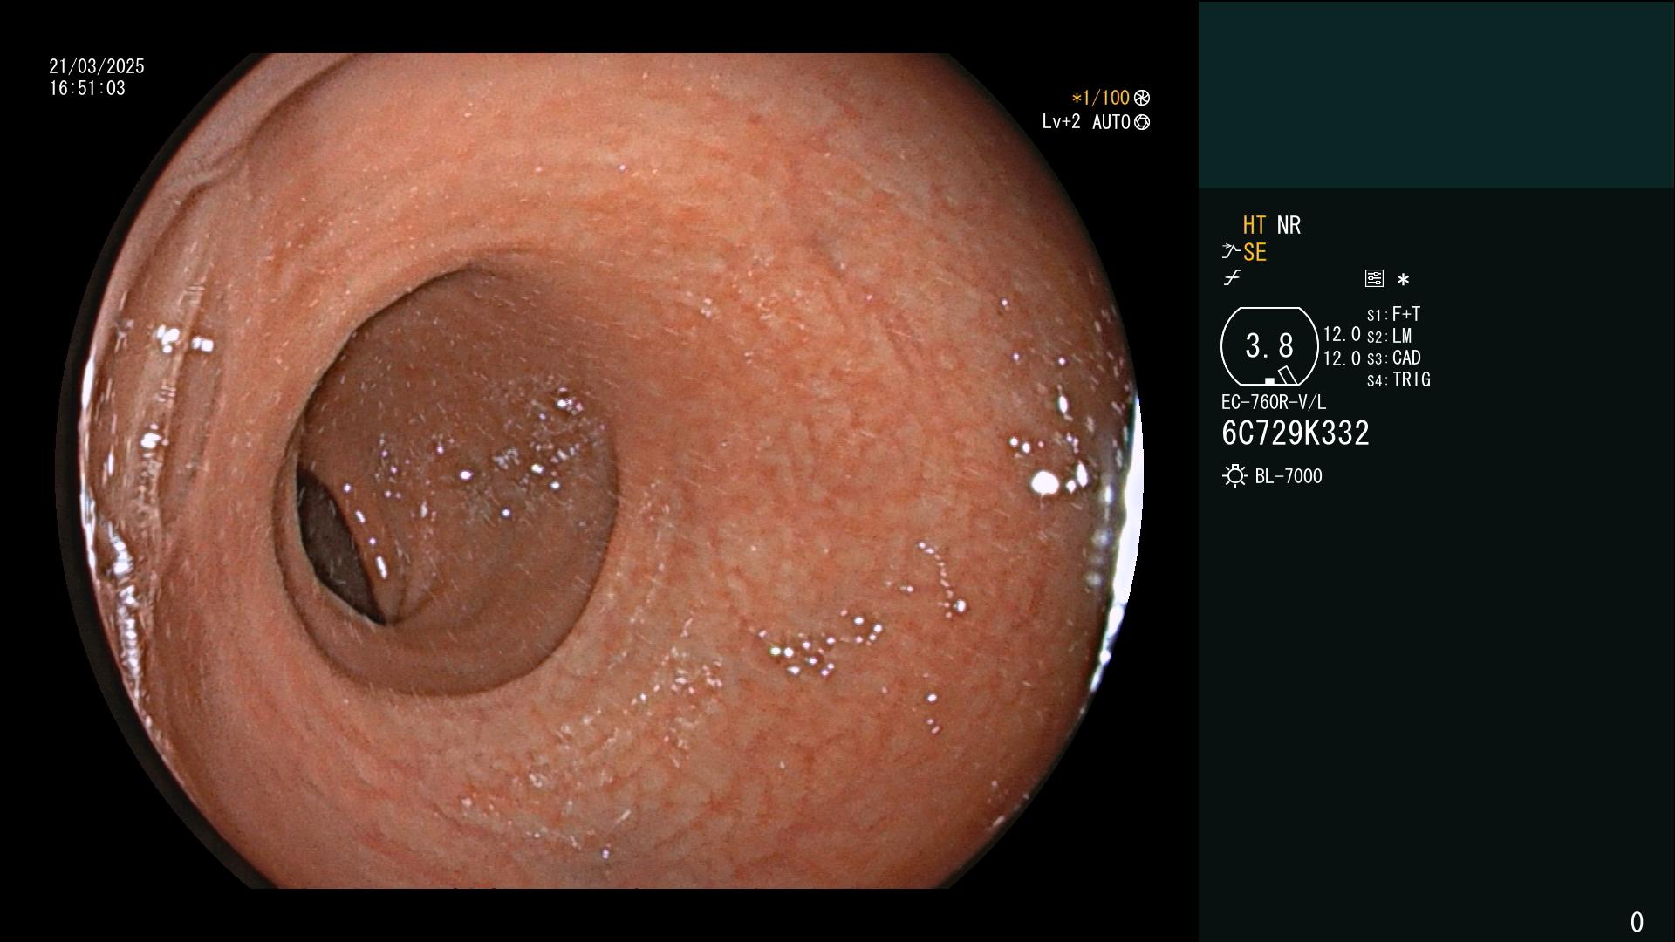Click the HT indicator label
The height and width of the screenshot is (942, 1675).
pos(1254,225)
